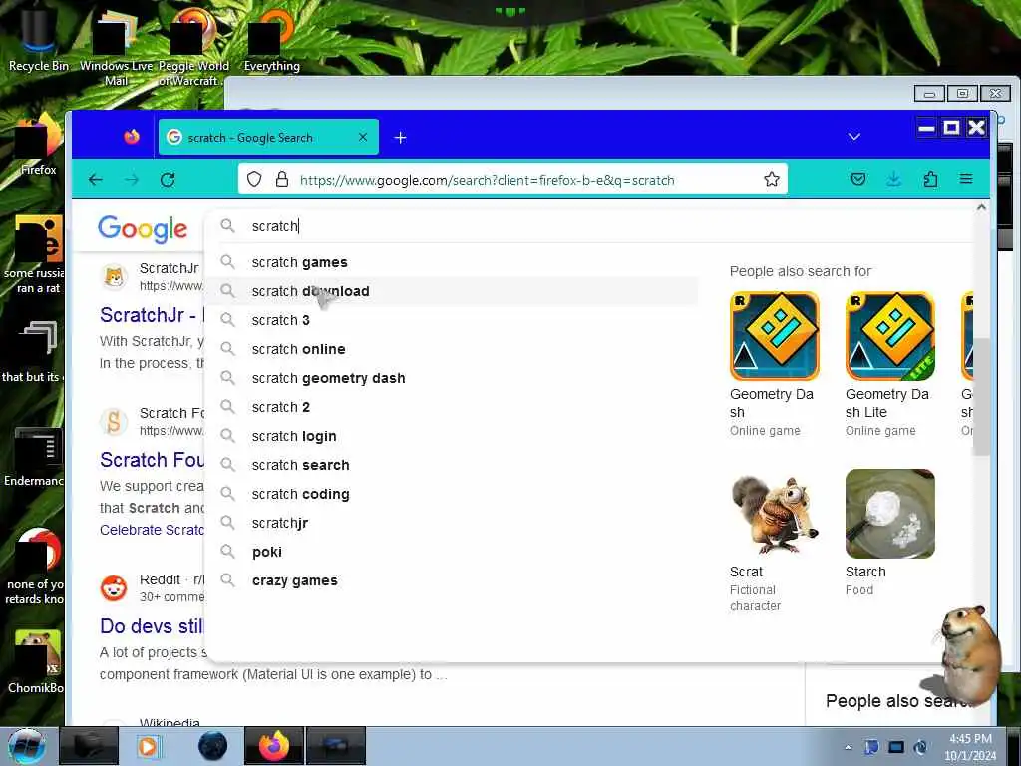Select the scratch coding suggestion
Image resolution: width=1021 pixels, height=766 pixels.
[x=452, y=494]
